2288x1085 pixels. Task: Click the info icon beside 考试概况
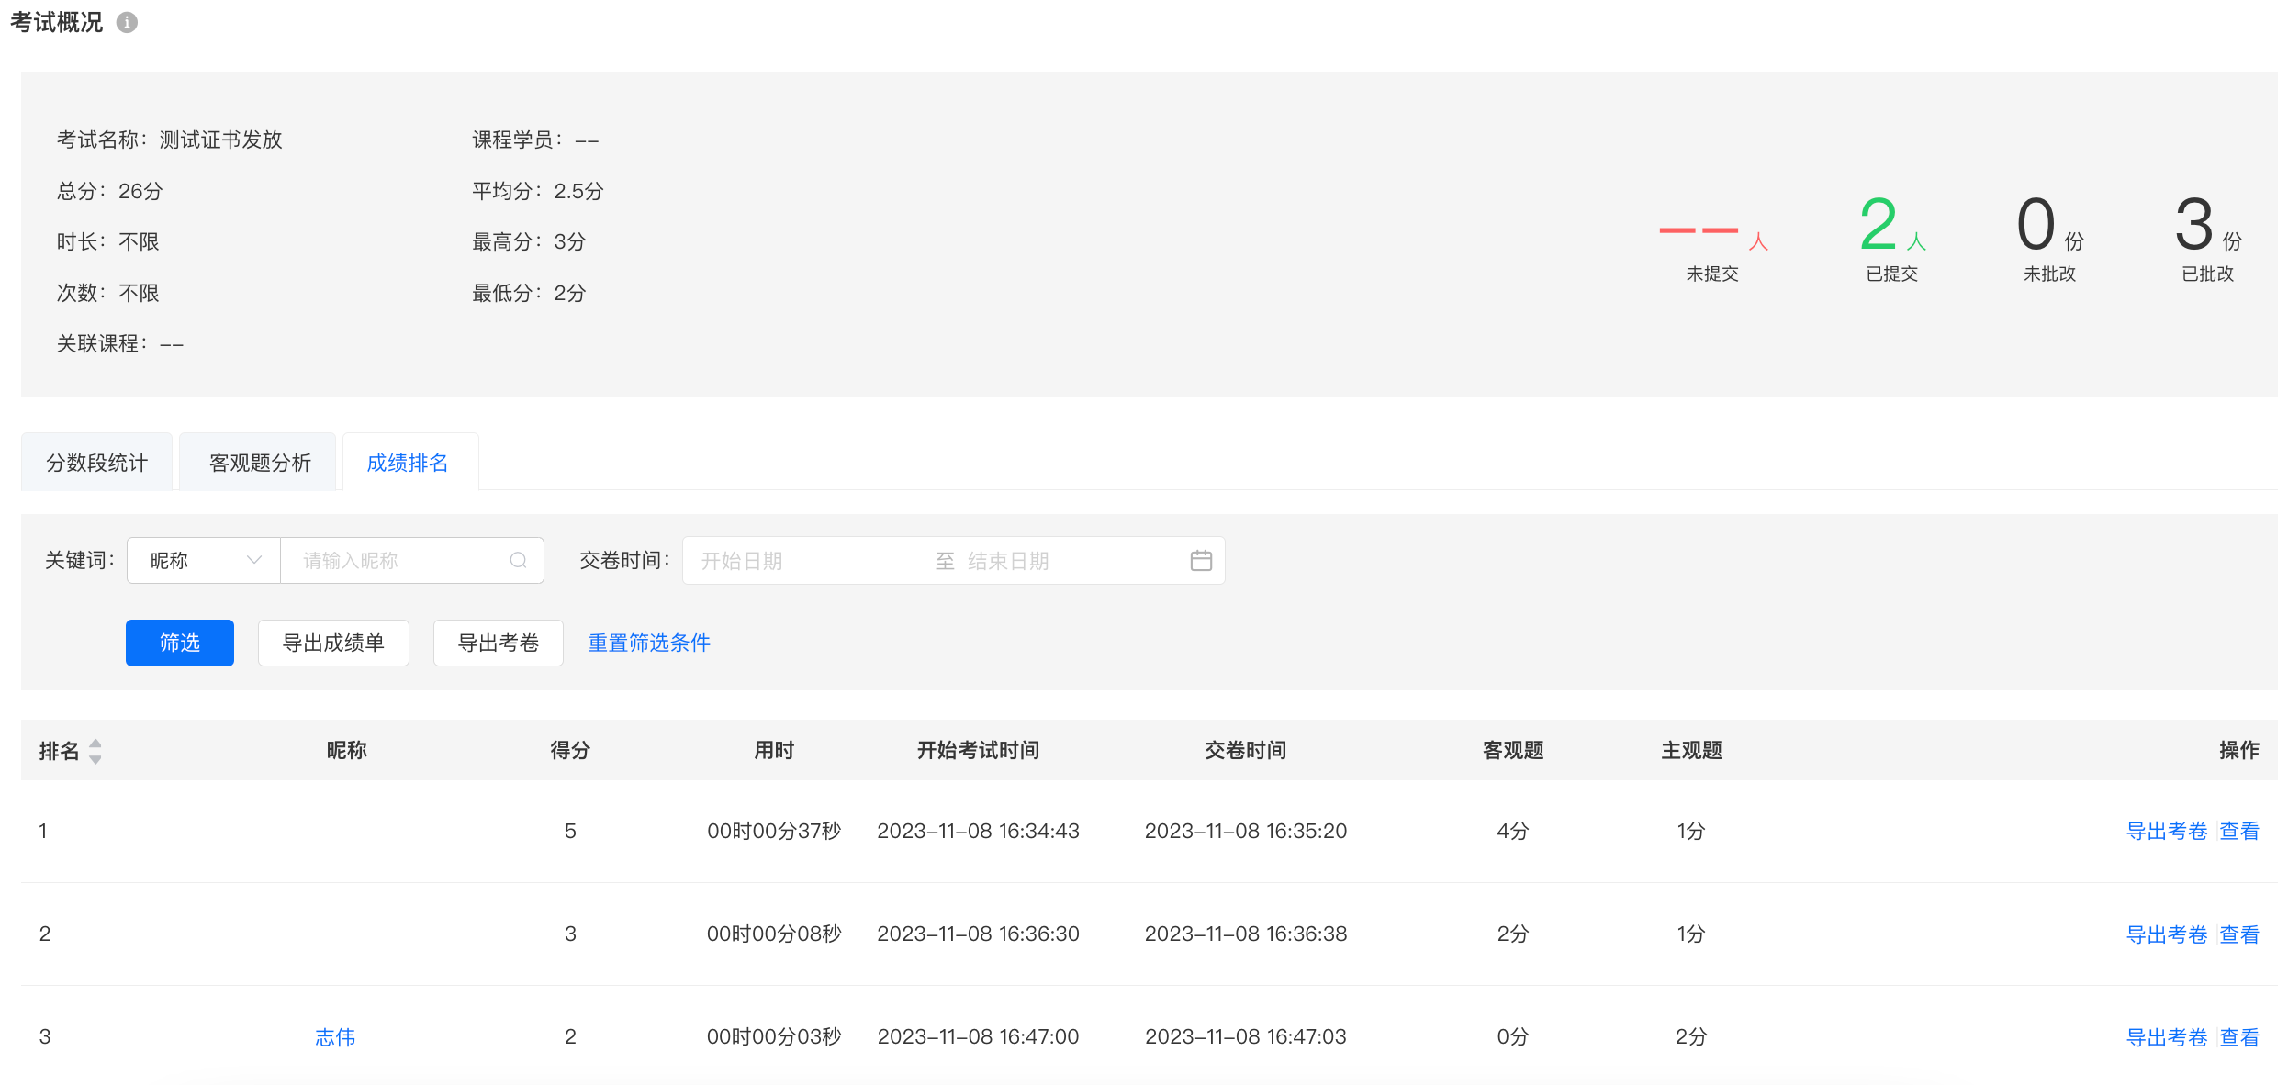pyautogui.click(x=128, y=22)
